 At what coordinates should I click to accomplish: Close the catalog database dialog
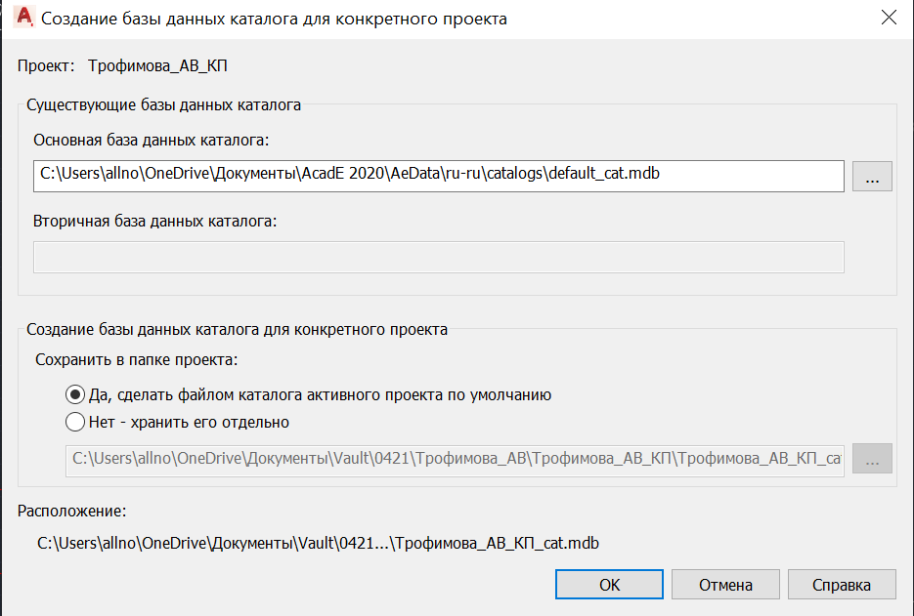click(x=889, y=18)
